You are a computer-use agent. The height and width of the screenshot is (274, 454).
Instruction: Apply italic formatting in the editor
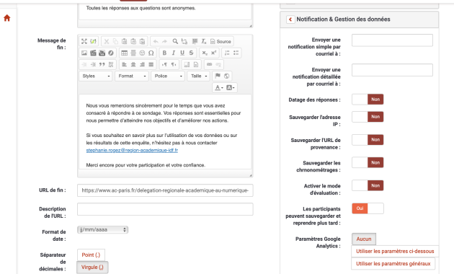tap(174, 53)
